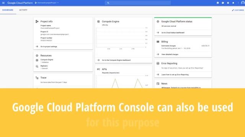The height and width of the screenshot is (137, 245).
Task: Click the Google Cloud Platform logo
Action: 20,3
